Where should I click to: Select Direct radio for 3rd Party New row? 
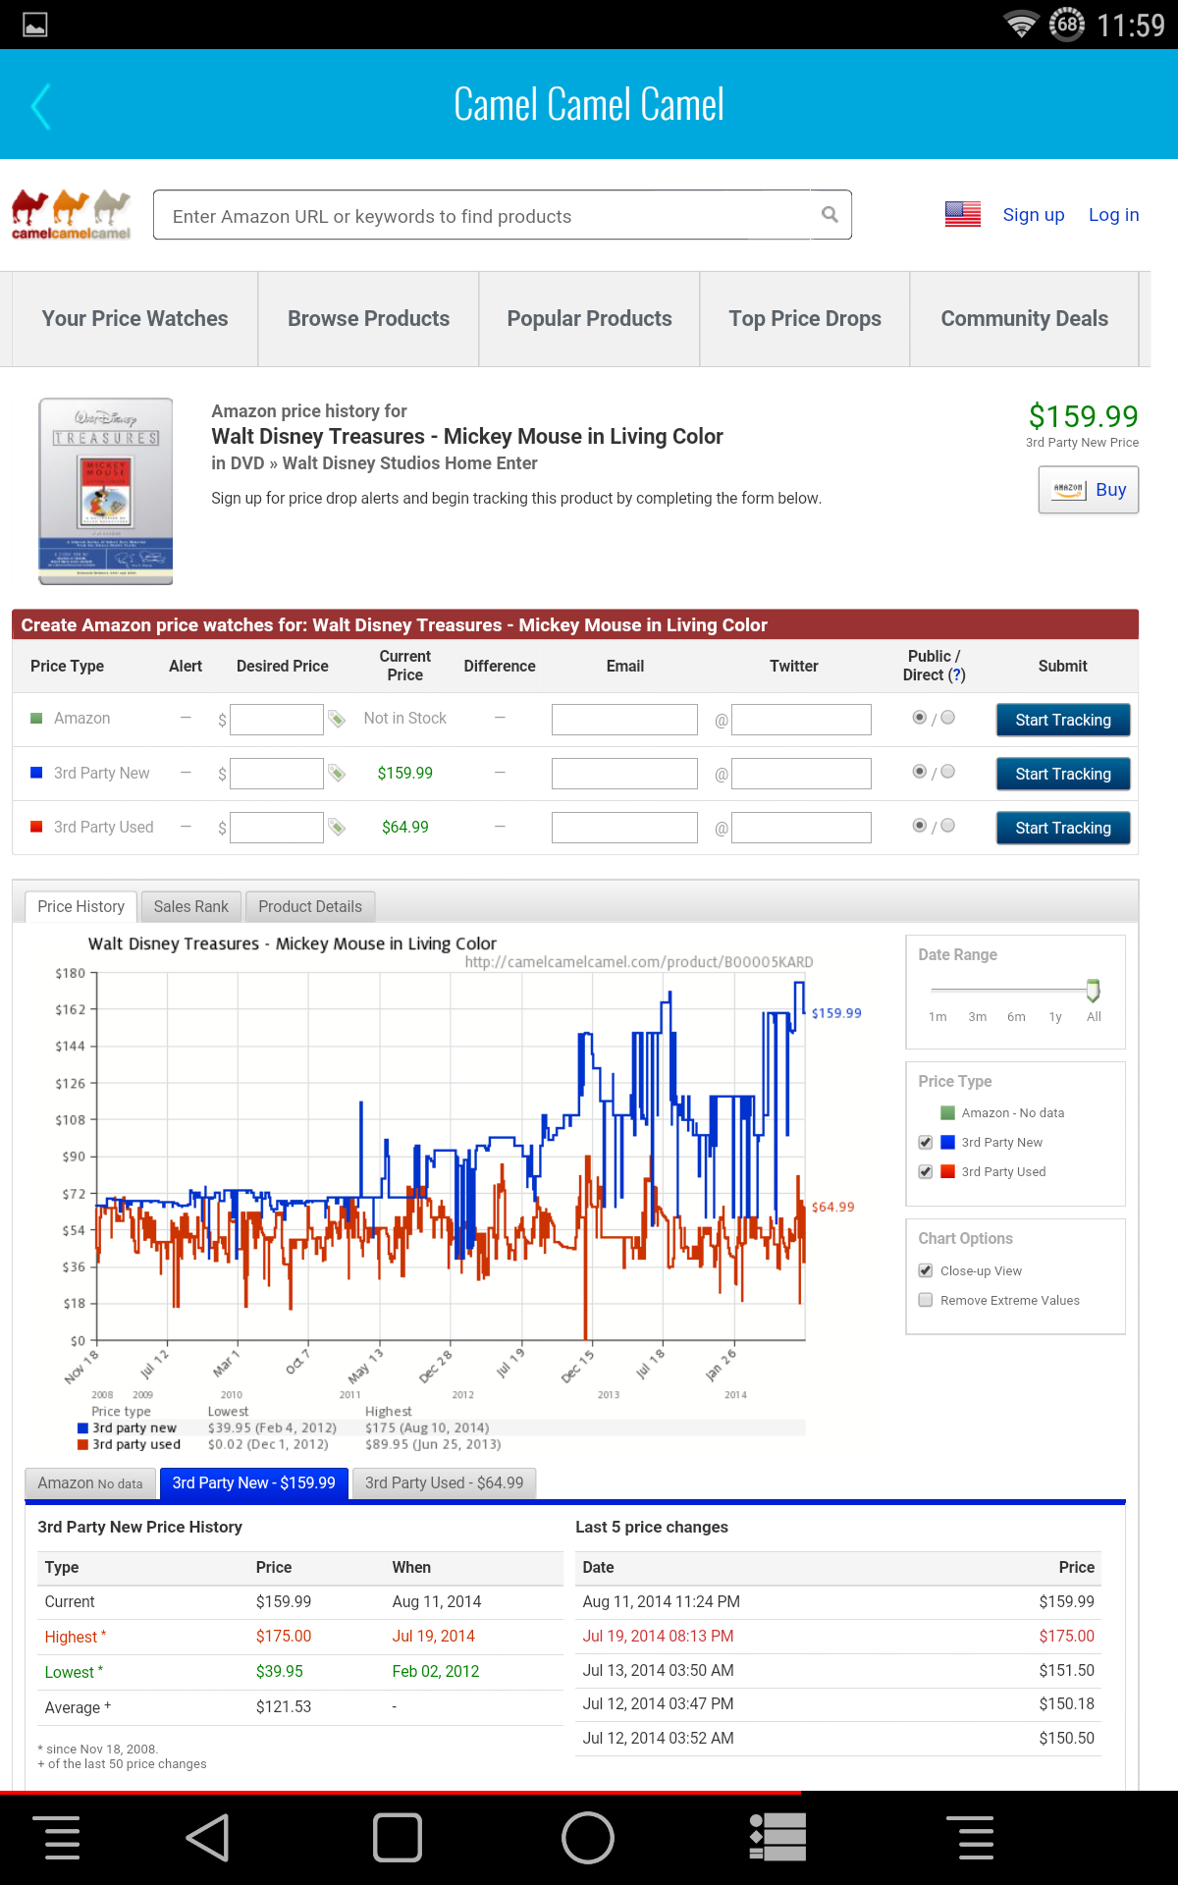click(948, 772)
